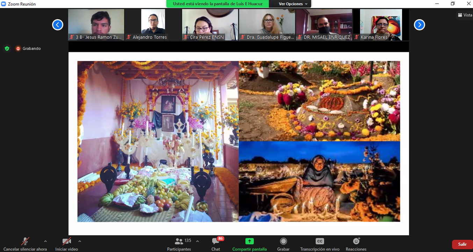Click the participant count 135
The width and height of the screenshot is (473, 252).
[188, 240]
